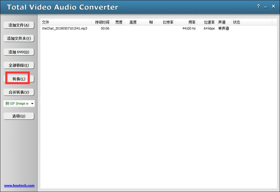Click the 持续时间 column header
280x192 pixels.
tap(102, 22)
